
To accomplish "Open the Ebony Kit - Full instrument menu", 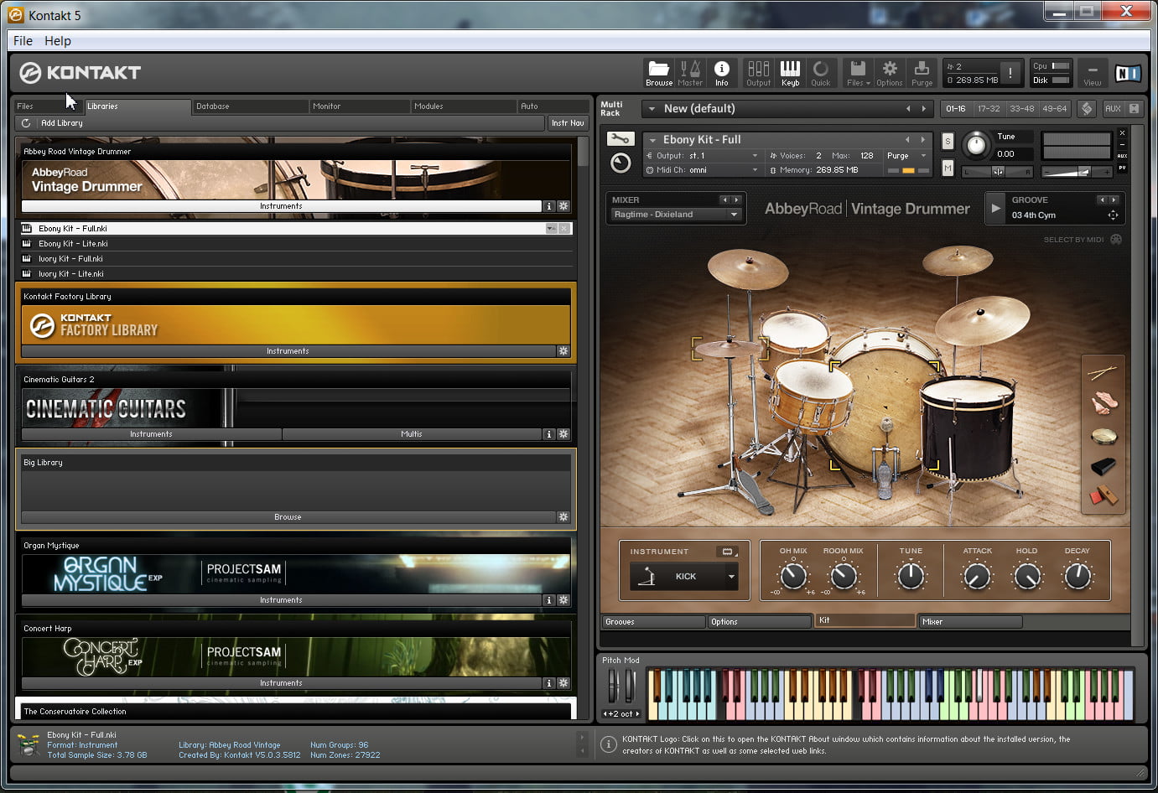I will 652,140.
